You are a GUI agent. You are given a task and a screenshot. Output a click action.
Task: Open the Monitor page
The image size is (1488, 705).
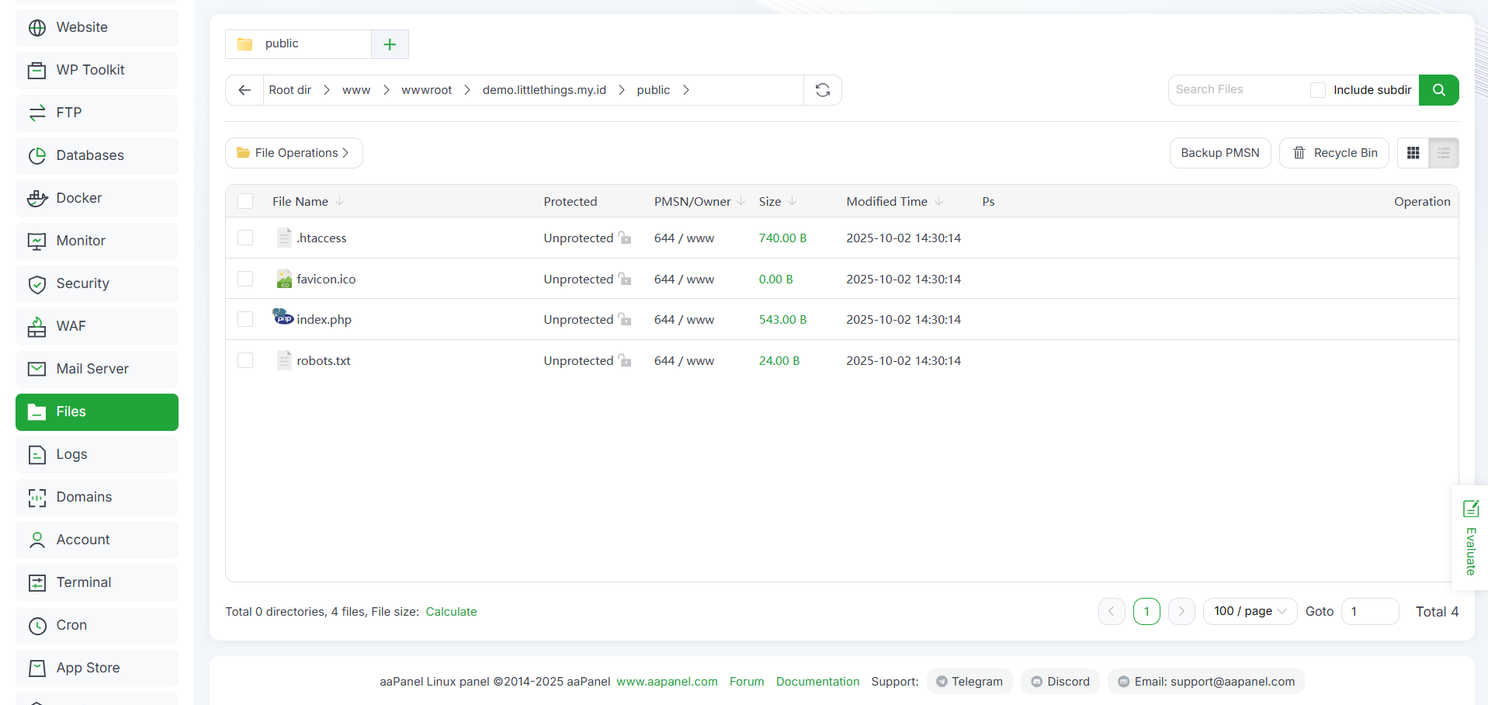coord(97,241)
